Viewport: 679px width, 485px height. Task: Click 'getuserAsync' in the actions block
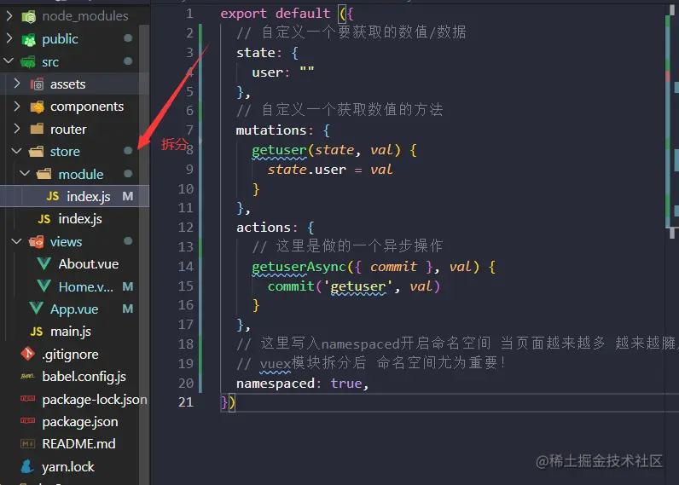click(x=299, y=267)
